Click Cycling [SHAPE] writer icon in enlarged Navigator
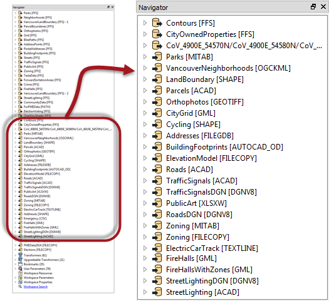329x301 pixels. [x=157, y=125]
